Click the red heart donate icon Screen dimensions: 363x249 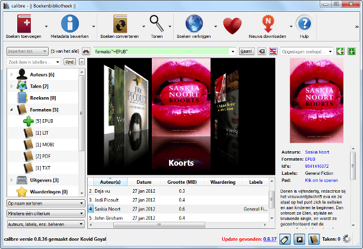[x=232, y=26]
